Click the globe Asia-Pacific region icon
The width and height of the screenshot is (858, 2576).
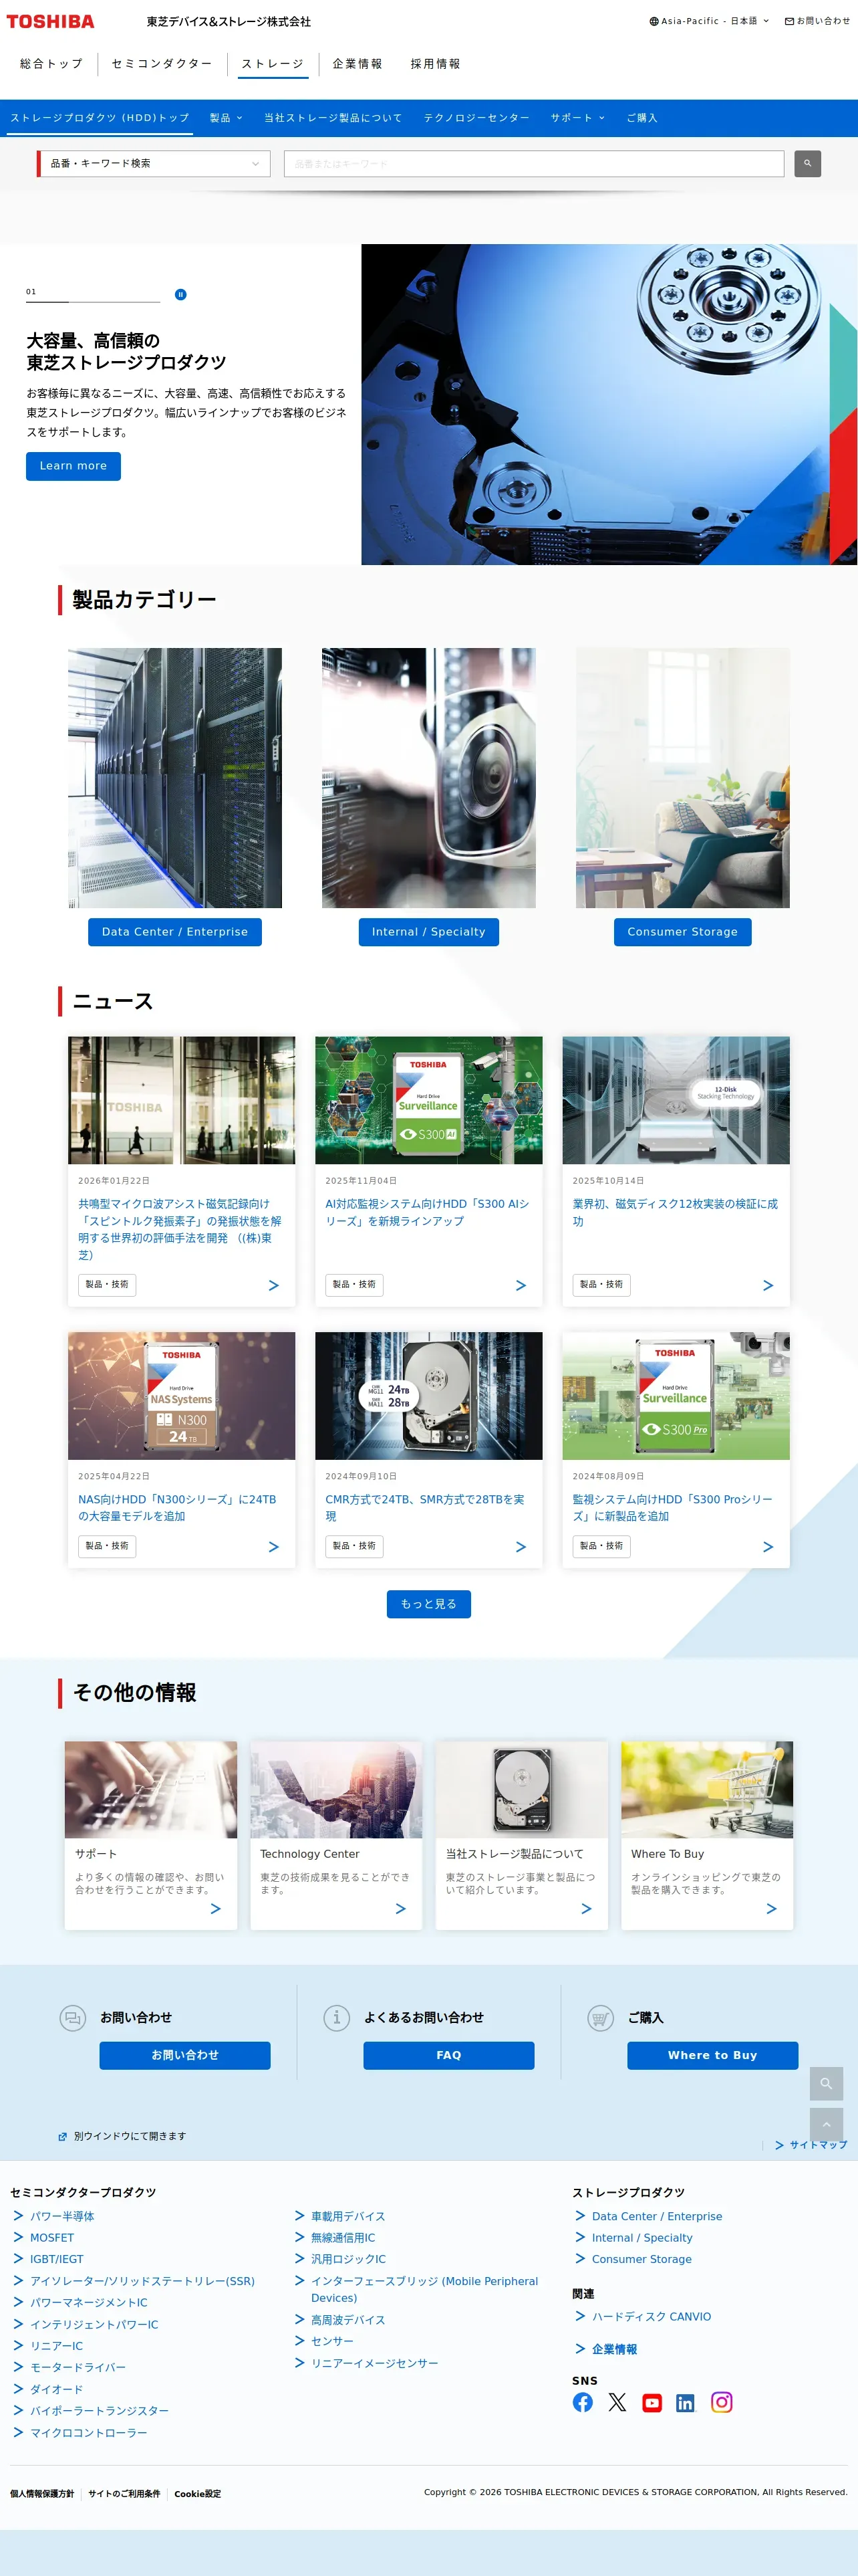point(654,21)
